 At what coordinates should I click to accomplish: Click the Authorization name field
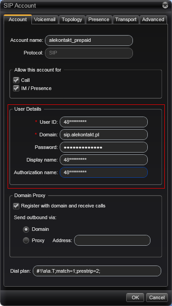click(x=104, y=172)
